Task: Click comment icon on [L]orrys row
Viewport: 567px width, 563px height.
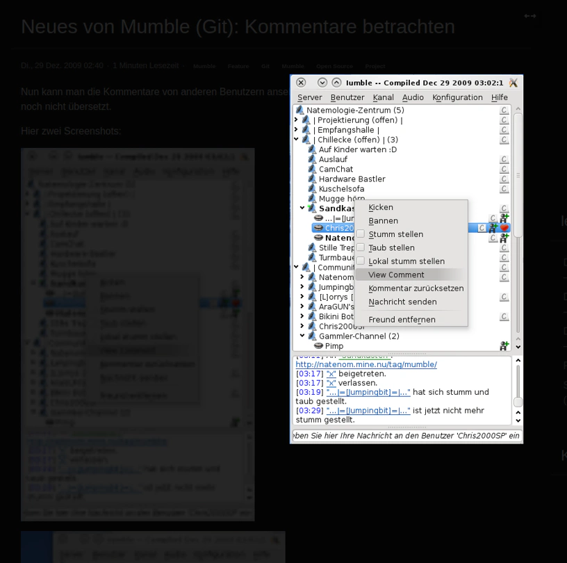Action: click(504, 297)
